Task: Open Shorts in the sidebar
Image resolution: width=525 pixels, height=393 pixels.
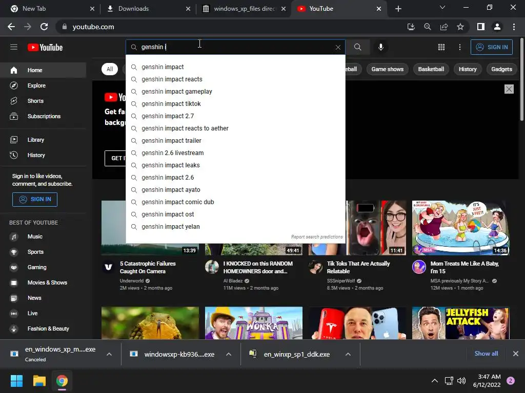Action: pyautogui.click(x=43, y=101)
